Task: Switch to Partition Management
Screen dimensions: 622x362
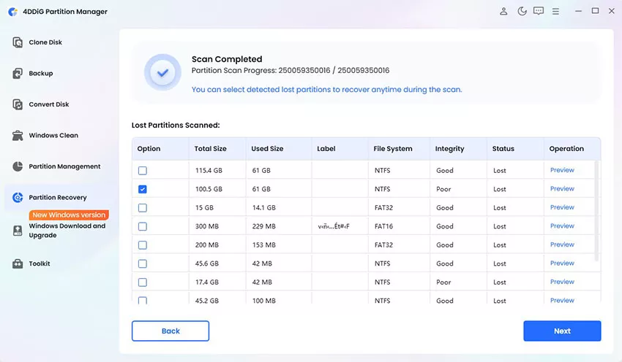Action: click(x=64, y=166)
